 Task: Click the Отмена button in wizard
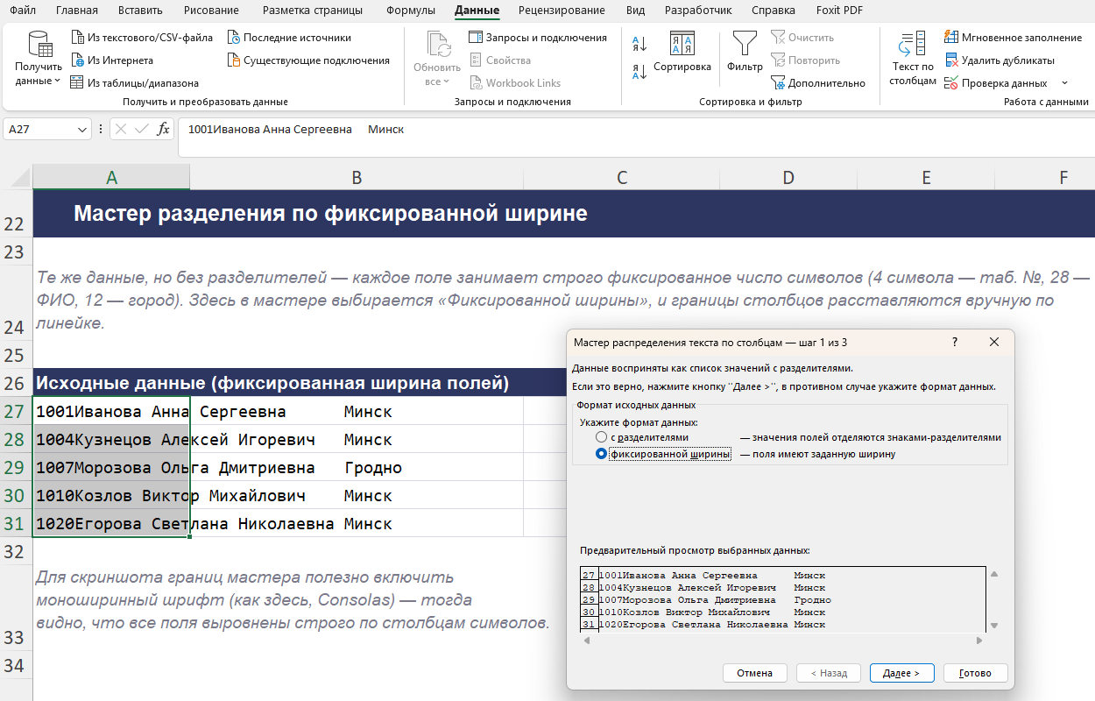click(754, 673)
